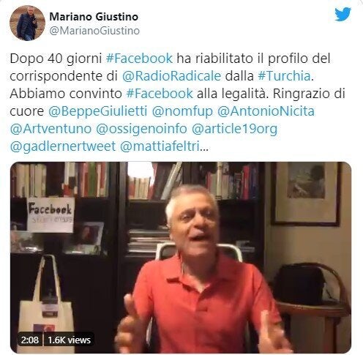The image size is (363, 355).
Task: Open the @BeppeGiulietti mention
Action: tap(97, 111)
